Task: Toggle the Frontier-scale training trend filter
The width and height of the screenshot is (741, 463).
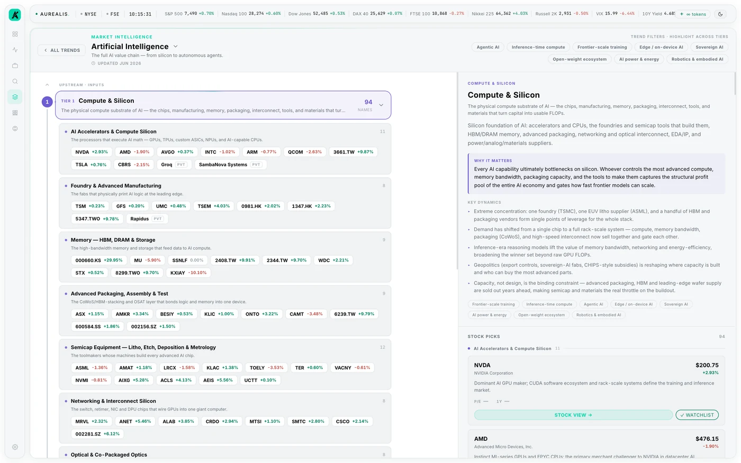Action: [x=602, y=47]
